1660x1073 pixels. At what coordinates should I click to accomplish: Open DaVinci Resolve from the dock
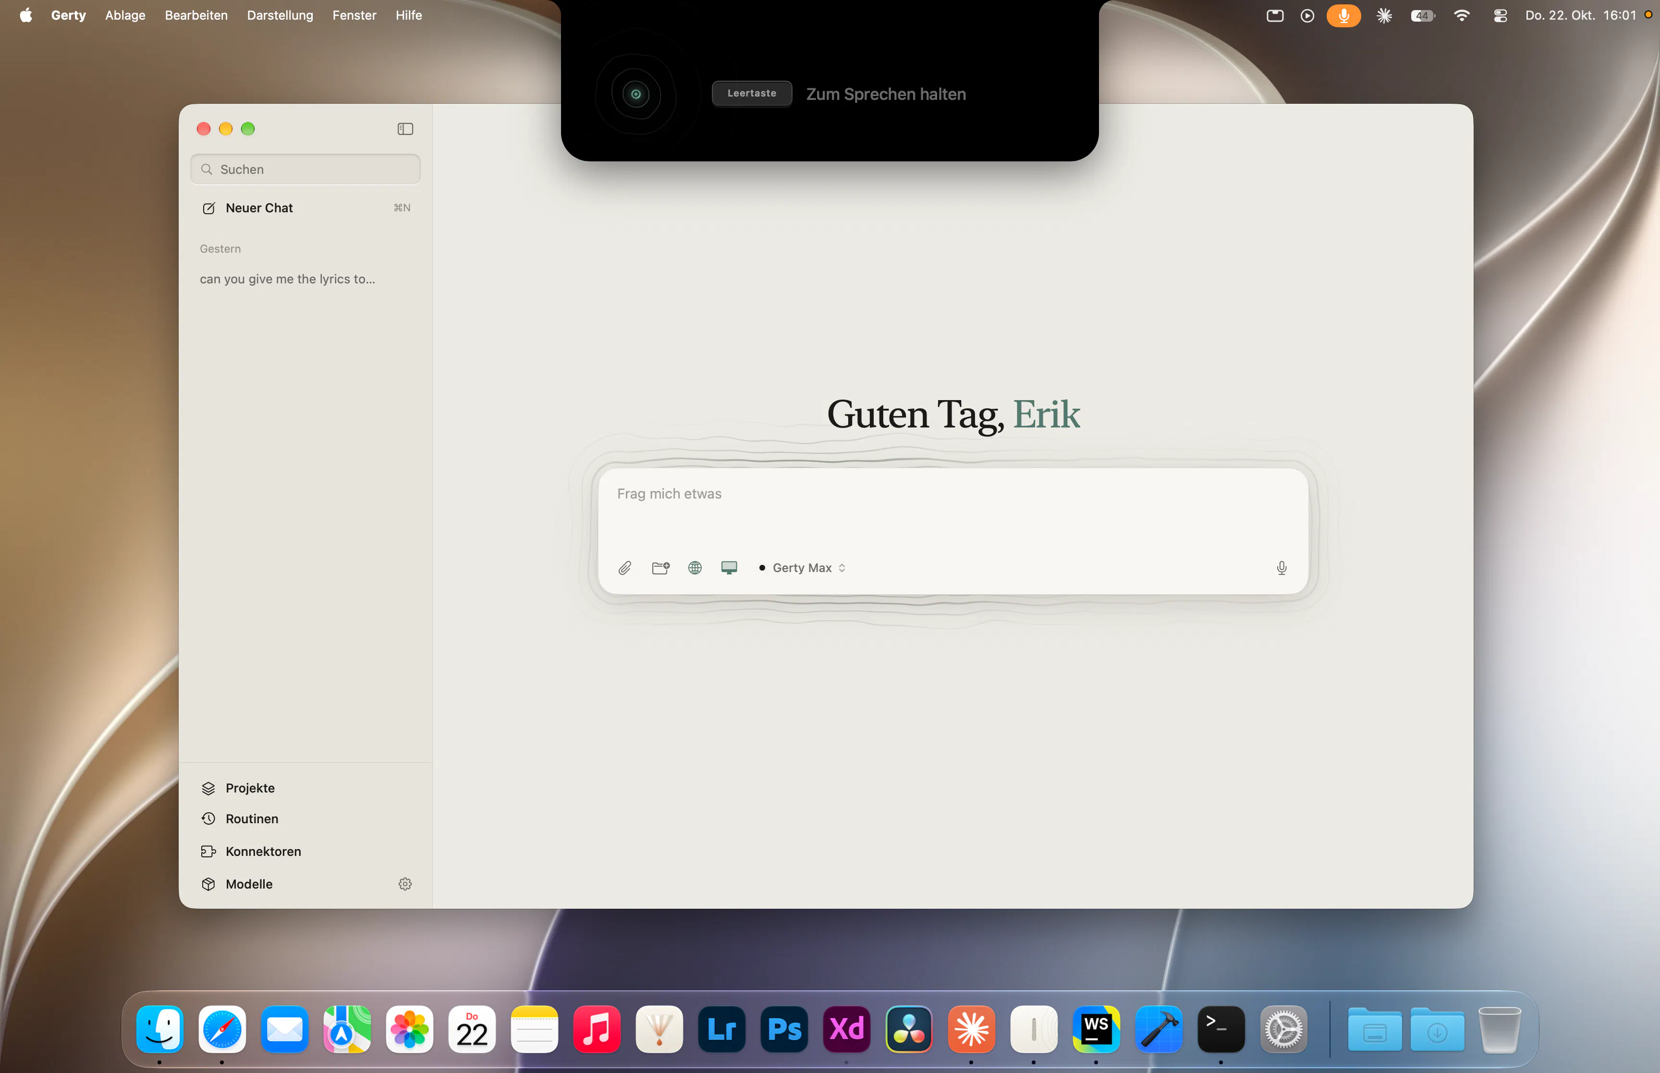(909, 1029)
